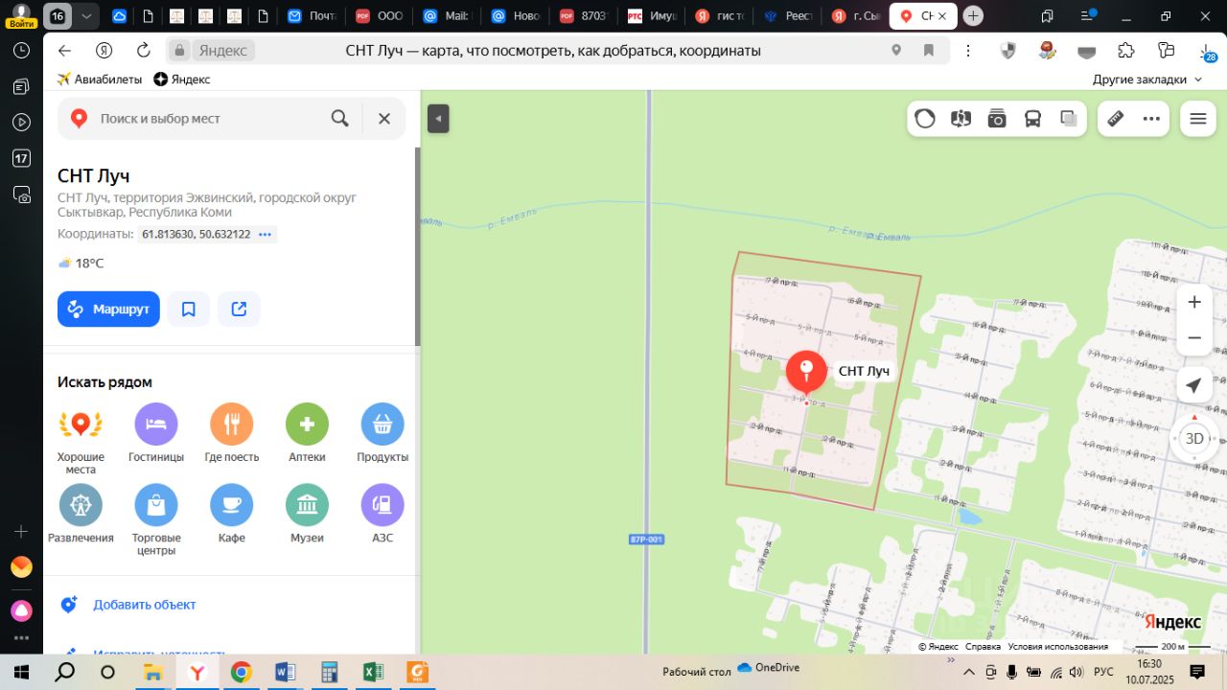Open the Yandex Maps hamburger menu

pyautogui.click(x=1197, y=119)
